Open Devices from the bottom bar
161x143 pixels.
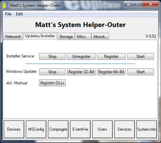click(x=14, y=129)
